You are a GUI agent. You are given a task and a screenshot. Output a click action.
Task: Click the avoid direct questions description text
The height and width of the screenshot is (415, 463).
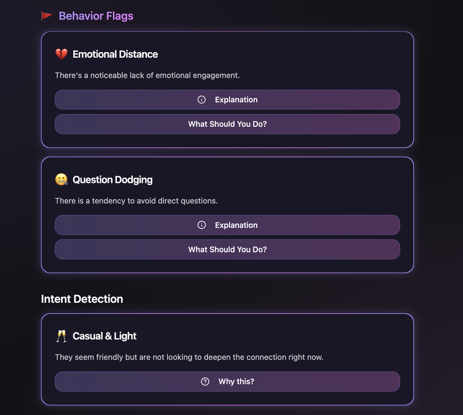click(136, 201)
